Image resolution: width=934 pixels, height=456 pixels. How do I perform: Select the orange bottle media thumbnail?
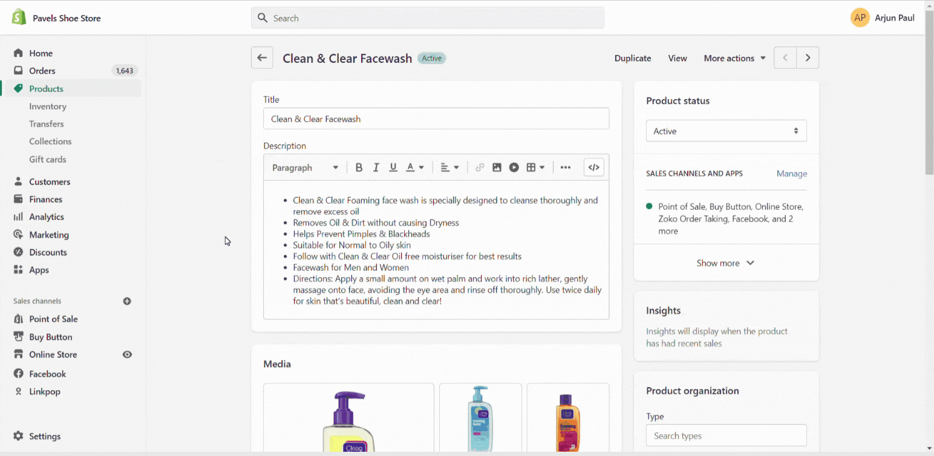(x=568, y=417)
